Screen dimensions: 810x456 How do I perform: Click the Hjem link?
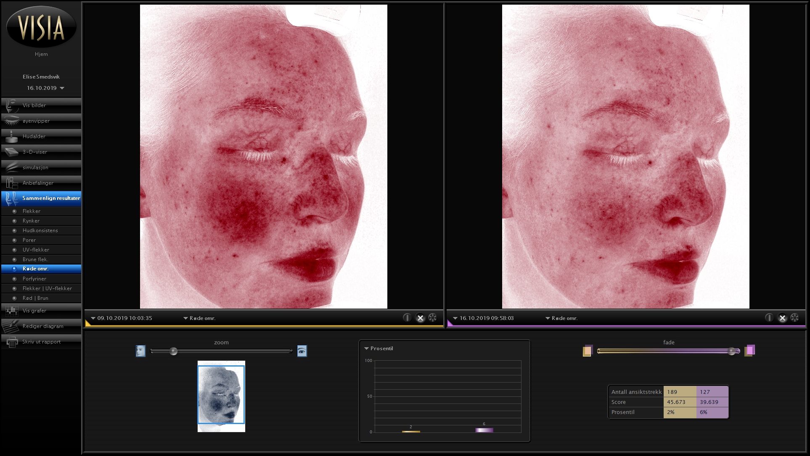click(41, 54)
